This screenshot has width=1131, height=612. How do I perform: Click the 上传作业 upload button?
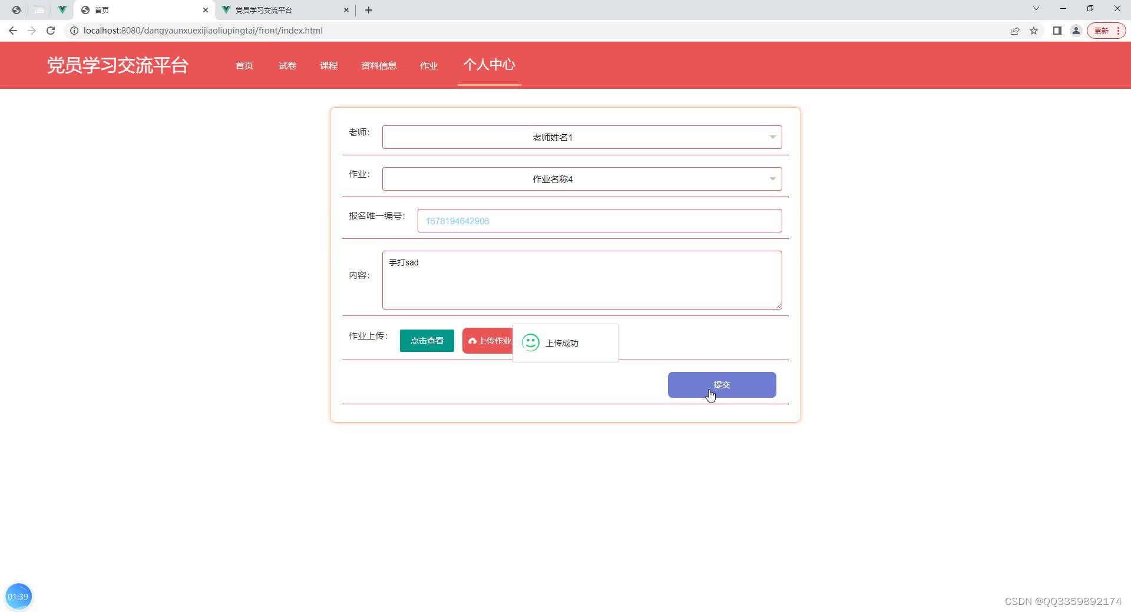488,341
